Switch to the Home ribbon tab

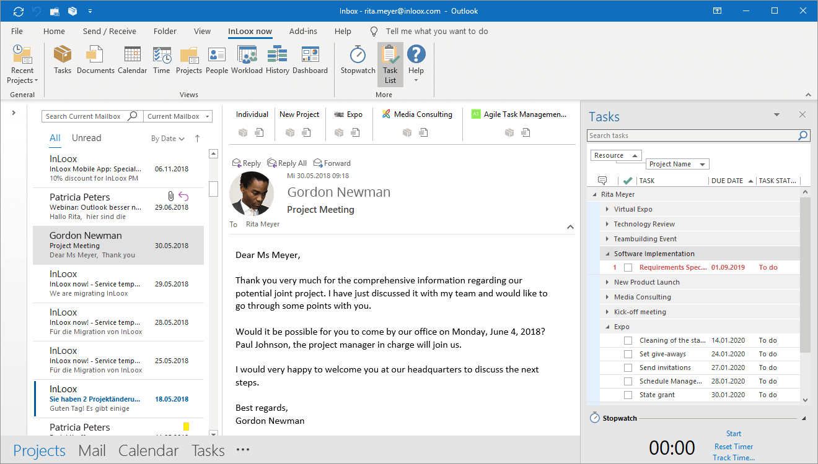coord(54,31)
